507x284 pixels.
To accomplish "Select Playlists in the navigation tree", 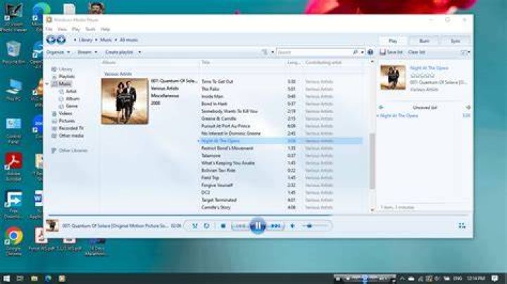I will (x=67, y=77).
